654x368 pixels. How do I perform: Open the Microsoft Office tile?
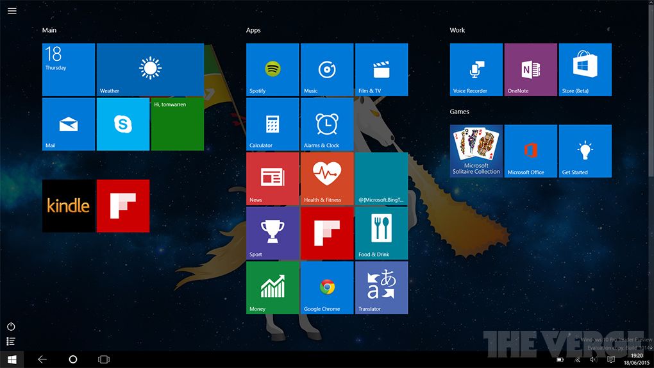530,151
